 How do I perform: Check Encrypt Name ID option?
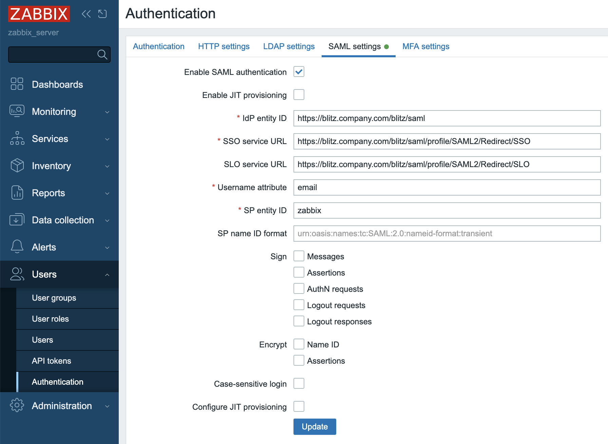click(299, 344)
